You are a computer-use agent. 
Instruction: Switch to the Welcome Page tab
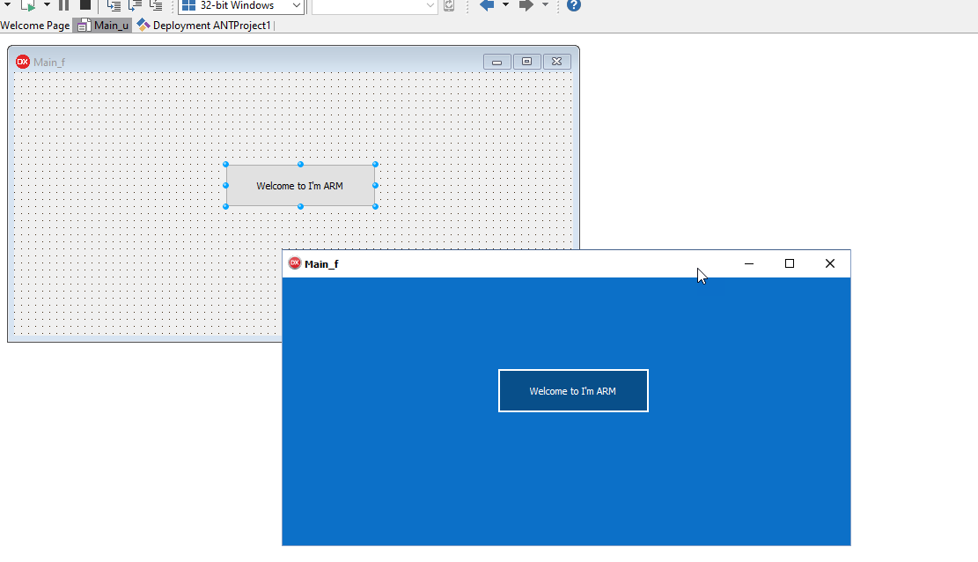pos(35,26)
